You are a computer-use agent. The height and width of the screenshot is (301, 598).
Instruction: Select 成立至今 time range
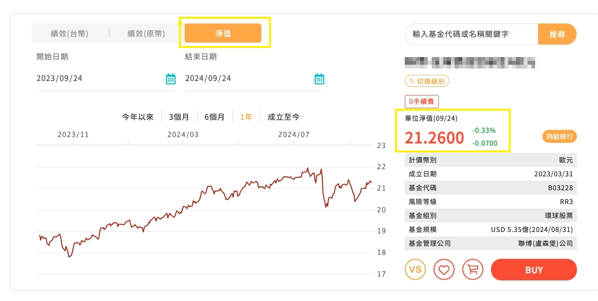coord(283,117)
